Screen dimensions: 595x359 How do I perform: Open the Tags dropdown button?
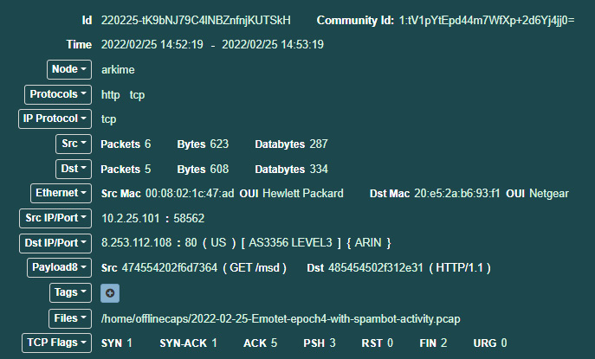(70, 293)
